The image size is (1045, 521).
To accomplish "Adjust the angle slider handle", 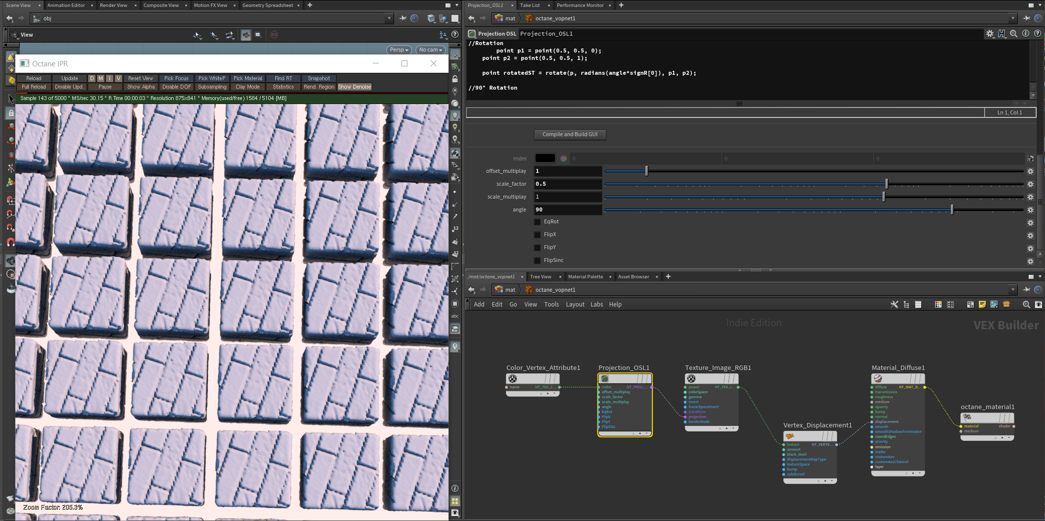I will tap(952, 210).
